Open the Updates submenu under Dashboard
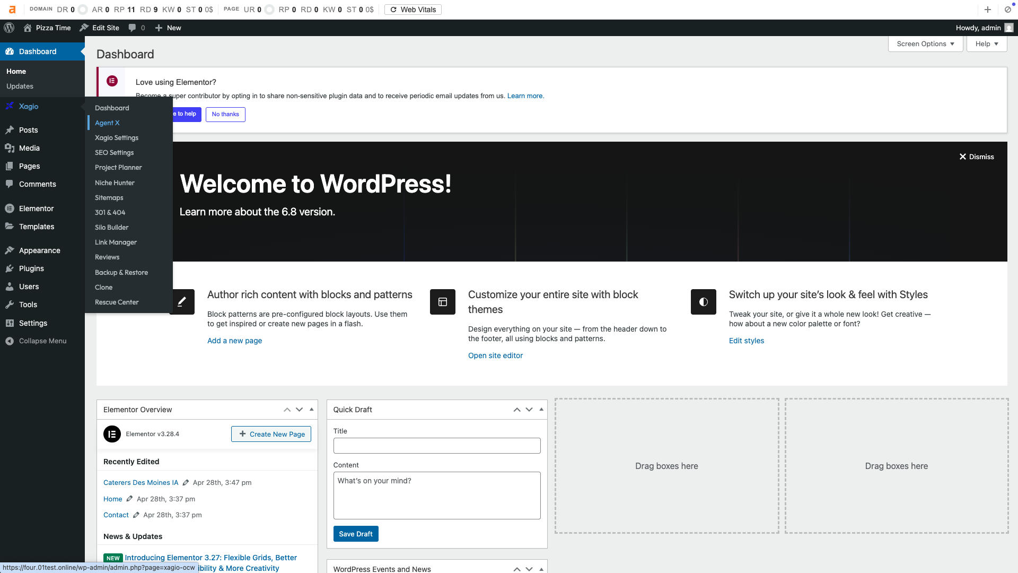 pos(20,86)
